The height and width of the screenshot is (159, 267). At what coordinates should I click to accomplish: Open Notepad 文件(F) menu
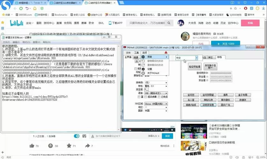click(6, 42)
